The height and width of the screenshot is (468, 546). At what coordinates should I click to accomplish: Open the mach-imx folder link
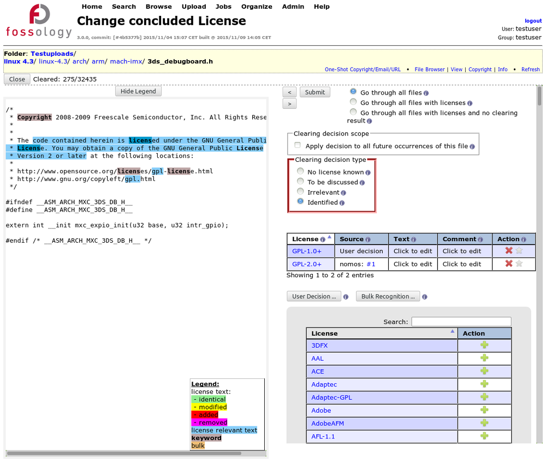[x=126, y=61]
